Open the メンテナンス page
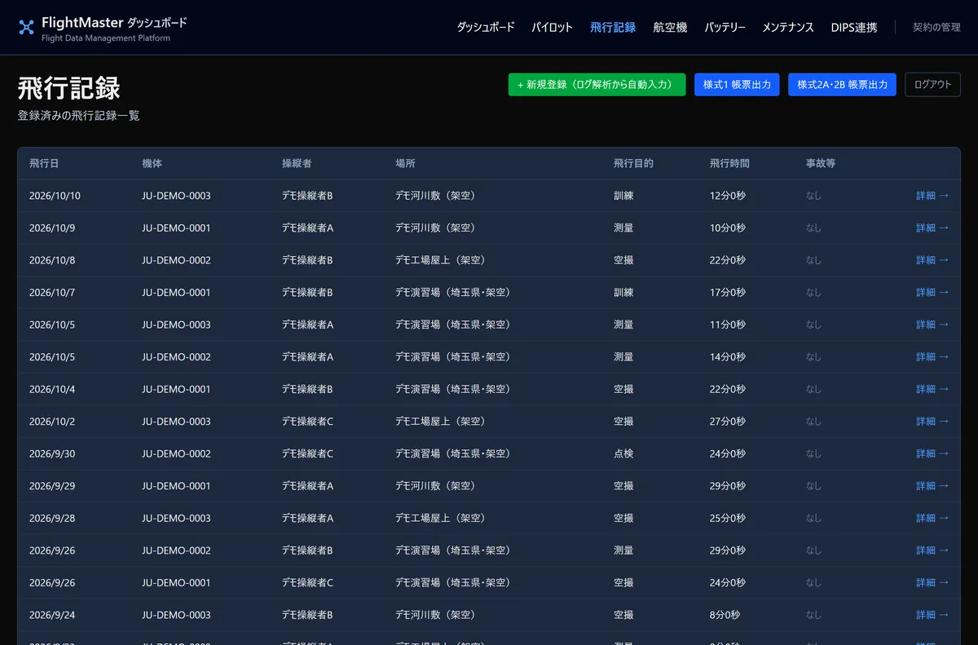The width and height of the screenshot is (978, 645). coord(788,28)
